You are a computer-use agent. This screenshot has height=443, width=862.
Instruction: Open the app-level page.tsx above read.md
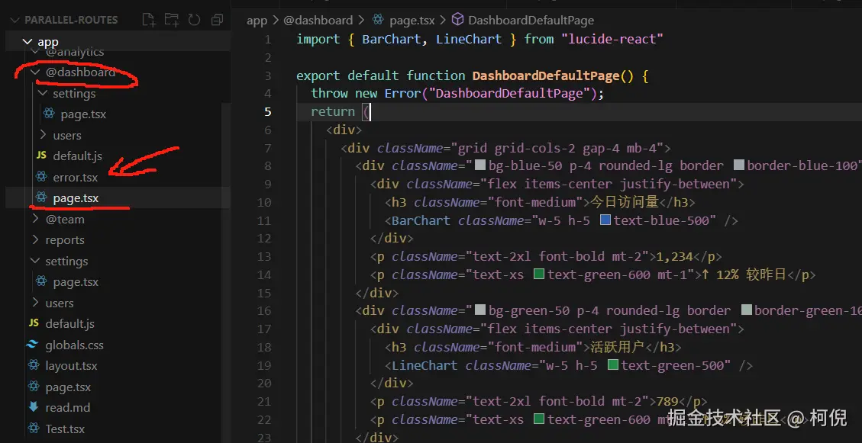(x=68, y=387)
